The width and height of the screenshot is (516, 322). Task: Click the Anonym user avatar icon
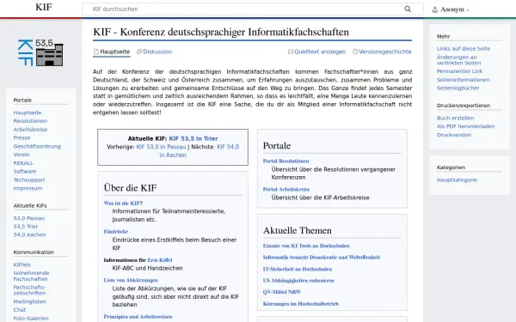pyautogui.click(x=434, y=9)
